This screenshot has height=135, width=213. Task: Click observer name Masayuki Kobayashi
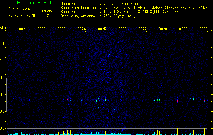[121, 4]
